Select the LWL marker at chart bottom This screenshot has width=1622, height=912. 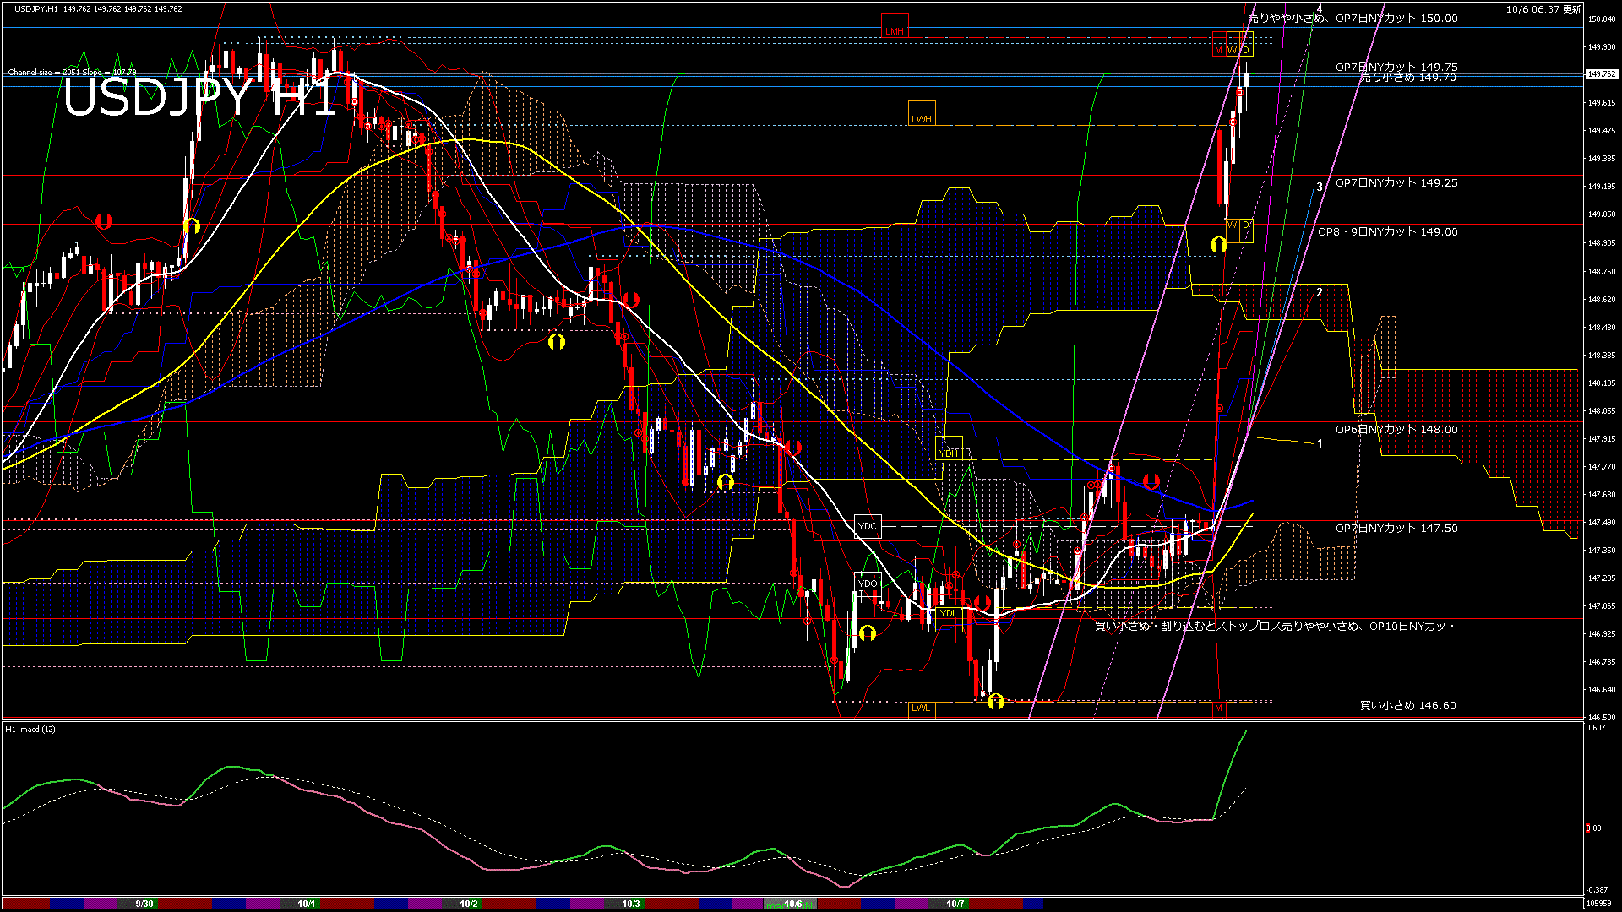[921, 708]
